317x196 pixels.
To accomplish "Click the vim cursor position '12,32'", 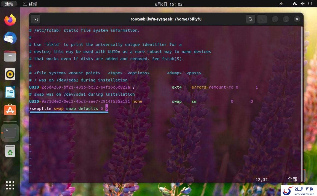I will (262, 180).
